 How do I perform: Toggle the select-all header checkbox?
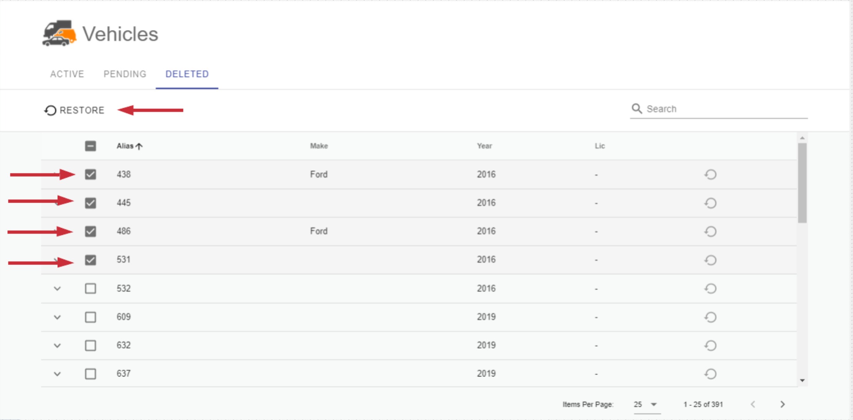pyautogui.click(x=90, y=146)
